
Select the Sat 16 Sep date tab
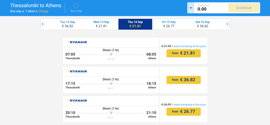(x=203, y=24)
